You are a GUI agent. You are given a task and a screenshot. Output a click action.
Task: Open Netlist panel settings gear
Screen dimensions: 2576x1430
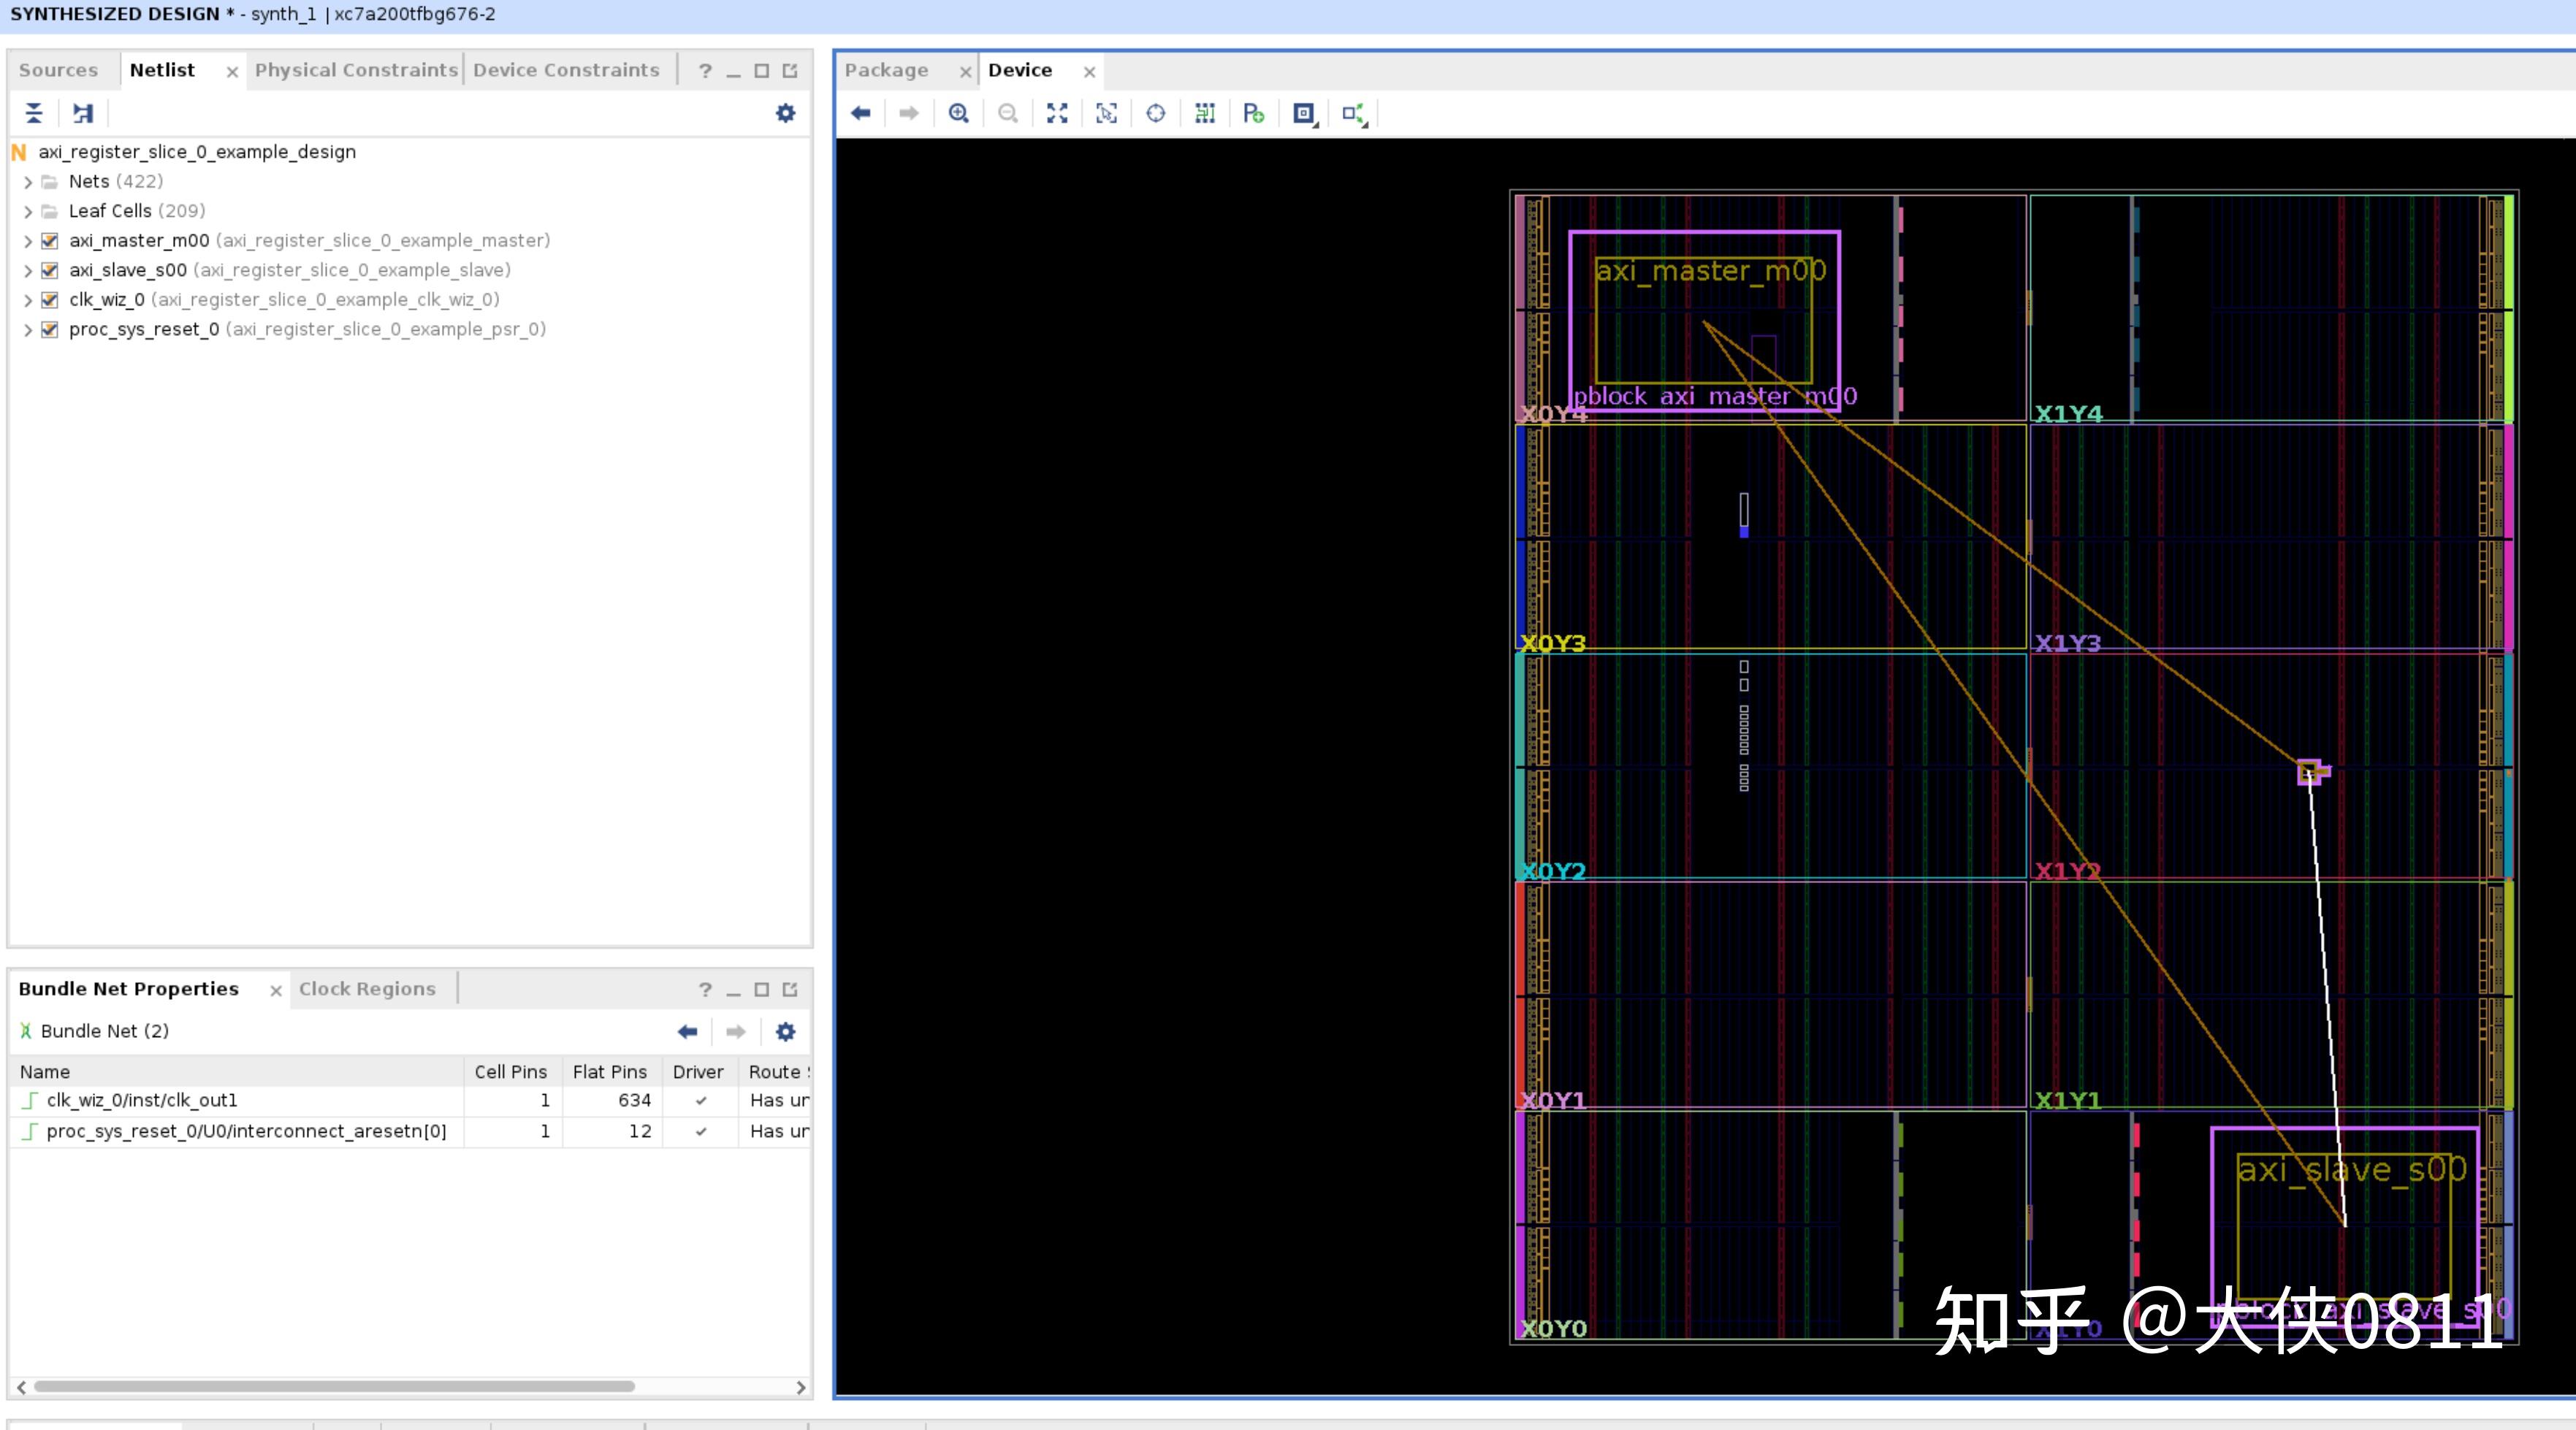[x=785, y=113]
